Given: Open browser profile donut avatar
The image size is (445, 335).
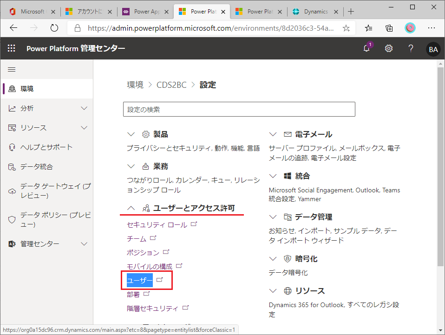Looking at the screenshot, I should coord(410,28).
